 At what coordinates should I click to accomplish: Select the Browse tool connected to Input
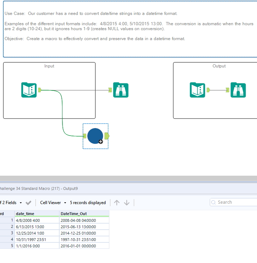point(121,90)
